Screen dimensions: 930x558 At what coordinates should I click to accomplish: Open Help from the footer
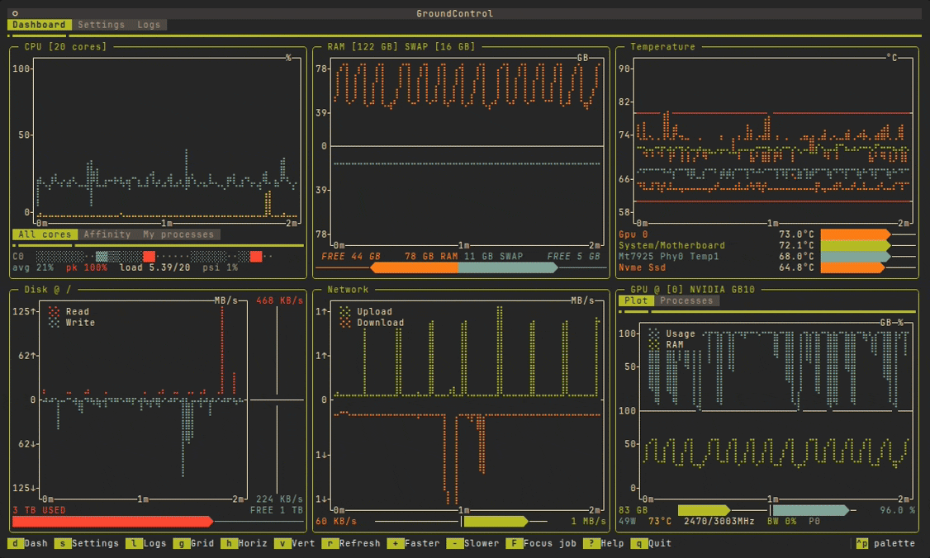[x=603, y=543]
